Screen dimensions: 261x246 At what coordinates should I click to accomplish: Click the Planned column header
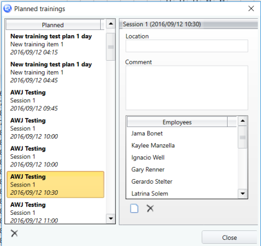click(53, 25)
